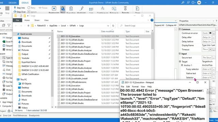
Task: Collapse the Common properties section
Action: tap(180, 29)
